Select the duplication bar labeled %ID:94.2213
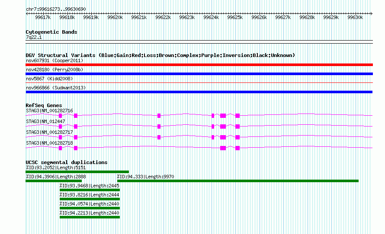Viewport: 385px width, 234px height. pyautogui.click(x=90, y=217)
